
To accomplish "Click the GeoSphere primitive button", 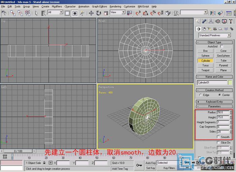I will [223, 56].
